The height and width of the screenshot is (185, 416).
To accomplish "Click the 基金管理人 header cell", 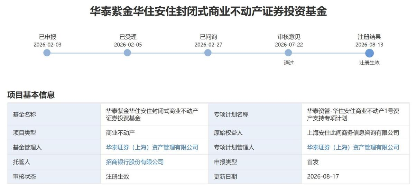I will [54, 147].
